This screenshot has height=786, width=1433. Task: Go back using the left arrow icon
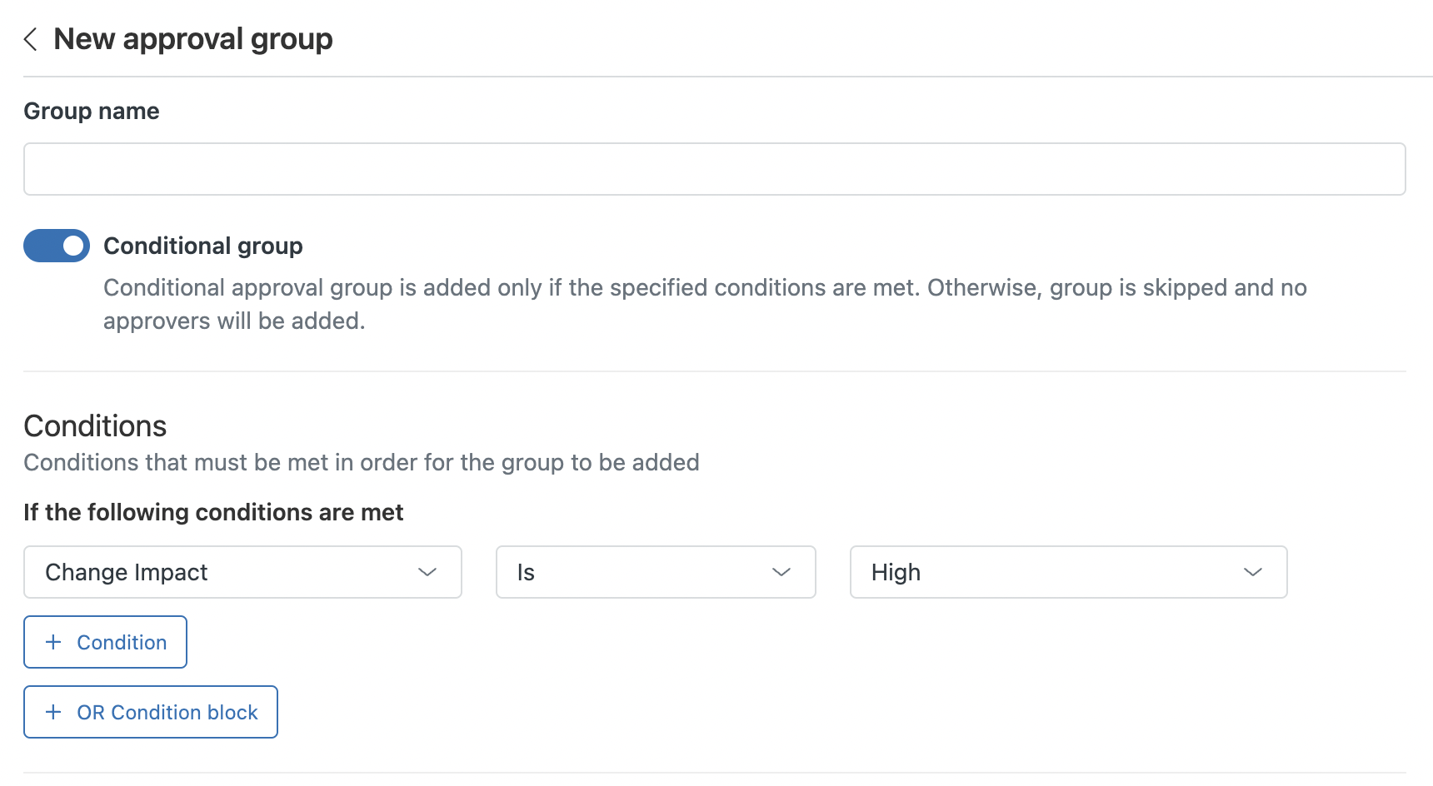[x=31, y=39]
